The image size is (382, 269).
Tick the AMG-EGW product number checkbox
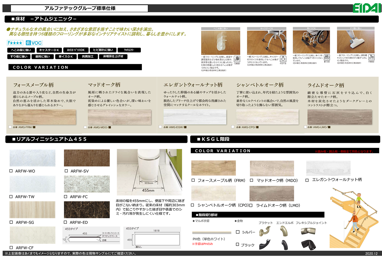(x=160, y=127)
